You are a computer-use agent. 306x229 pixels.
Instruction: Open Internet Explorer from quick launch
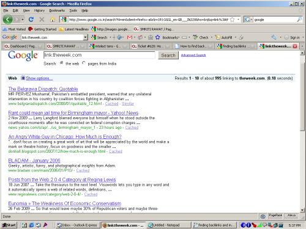[x=31, y=225]
